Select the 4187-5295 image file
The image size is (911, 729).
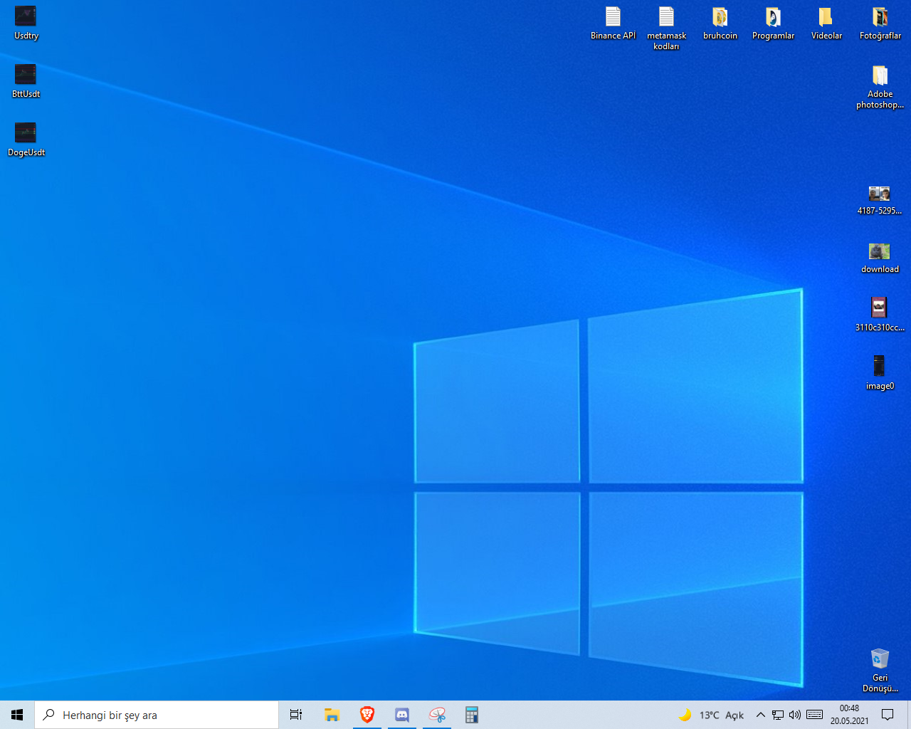pyautogui.click(x=880, y=199)
